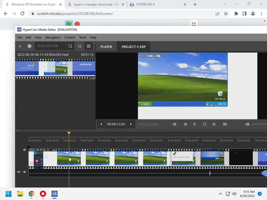Click the add media plus icon
Image resolution: width=267 pixels, height=200 pixels.
pos(20,46)
